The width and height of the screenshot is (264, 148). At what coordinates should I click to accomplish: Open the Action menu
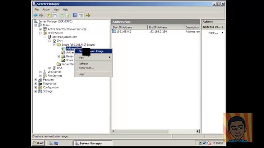(x=46, y=9)
